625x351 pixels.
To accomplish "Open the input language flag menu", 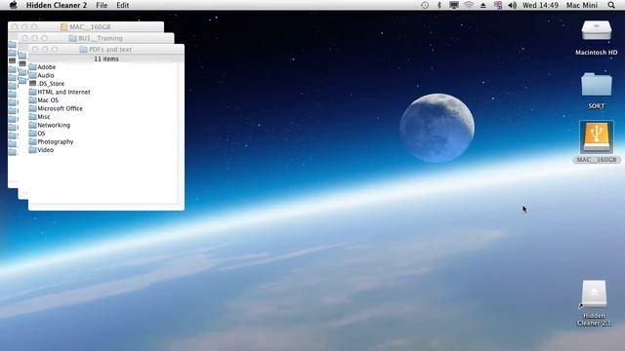I will click(x=498, y=5).
